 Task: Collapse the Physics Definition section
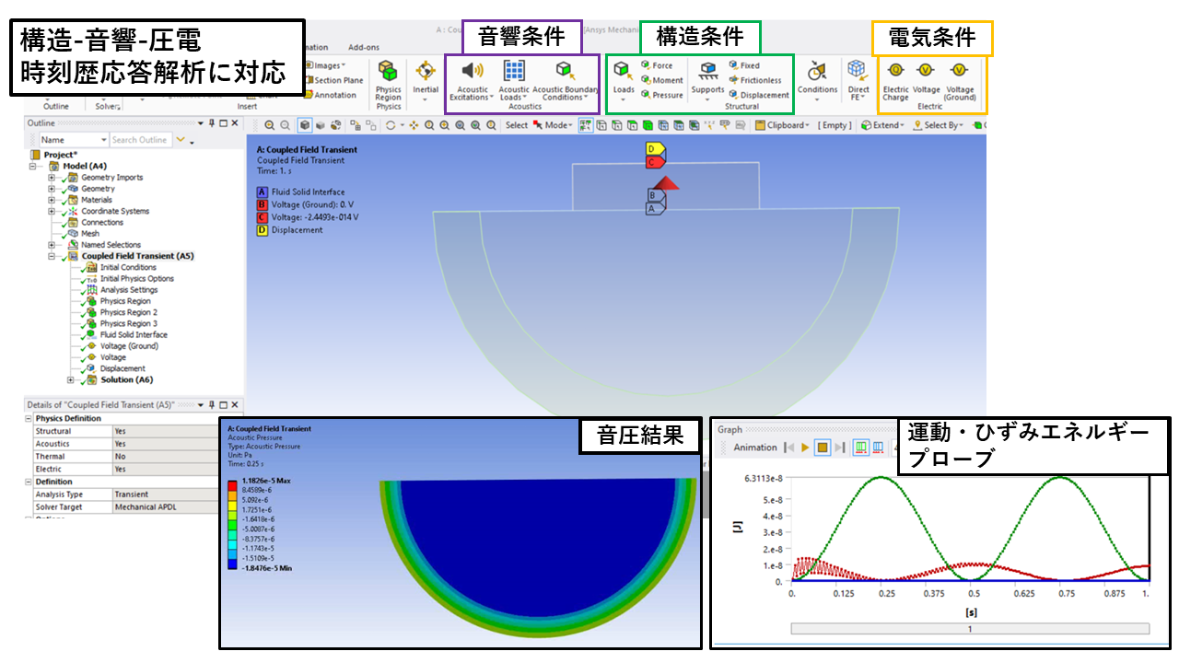pos(29,418)
